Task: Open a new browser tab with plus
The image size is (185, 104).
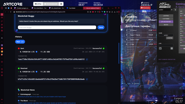Action: (103, 8)
